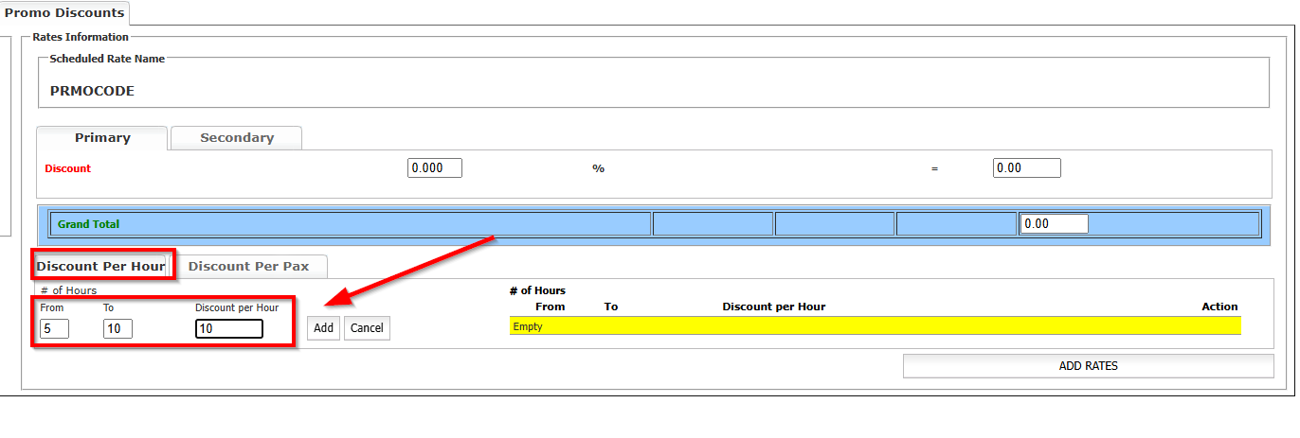Click the ADD RATES button
1300x438 pixels.
[1088, 366]
